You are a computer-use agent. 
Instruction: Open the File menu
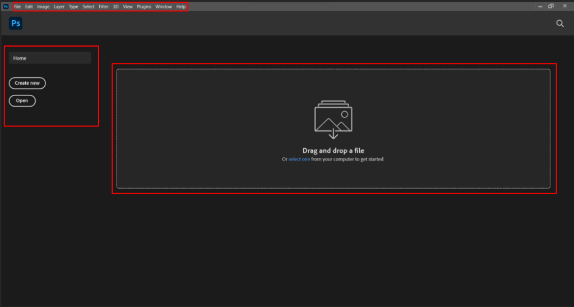click(17, 7)
